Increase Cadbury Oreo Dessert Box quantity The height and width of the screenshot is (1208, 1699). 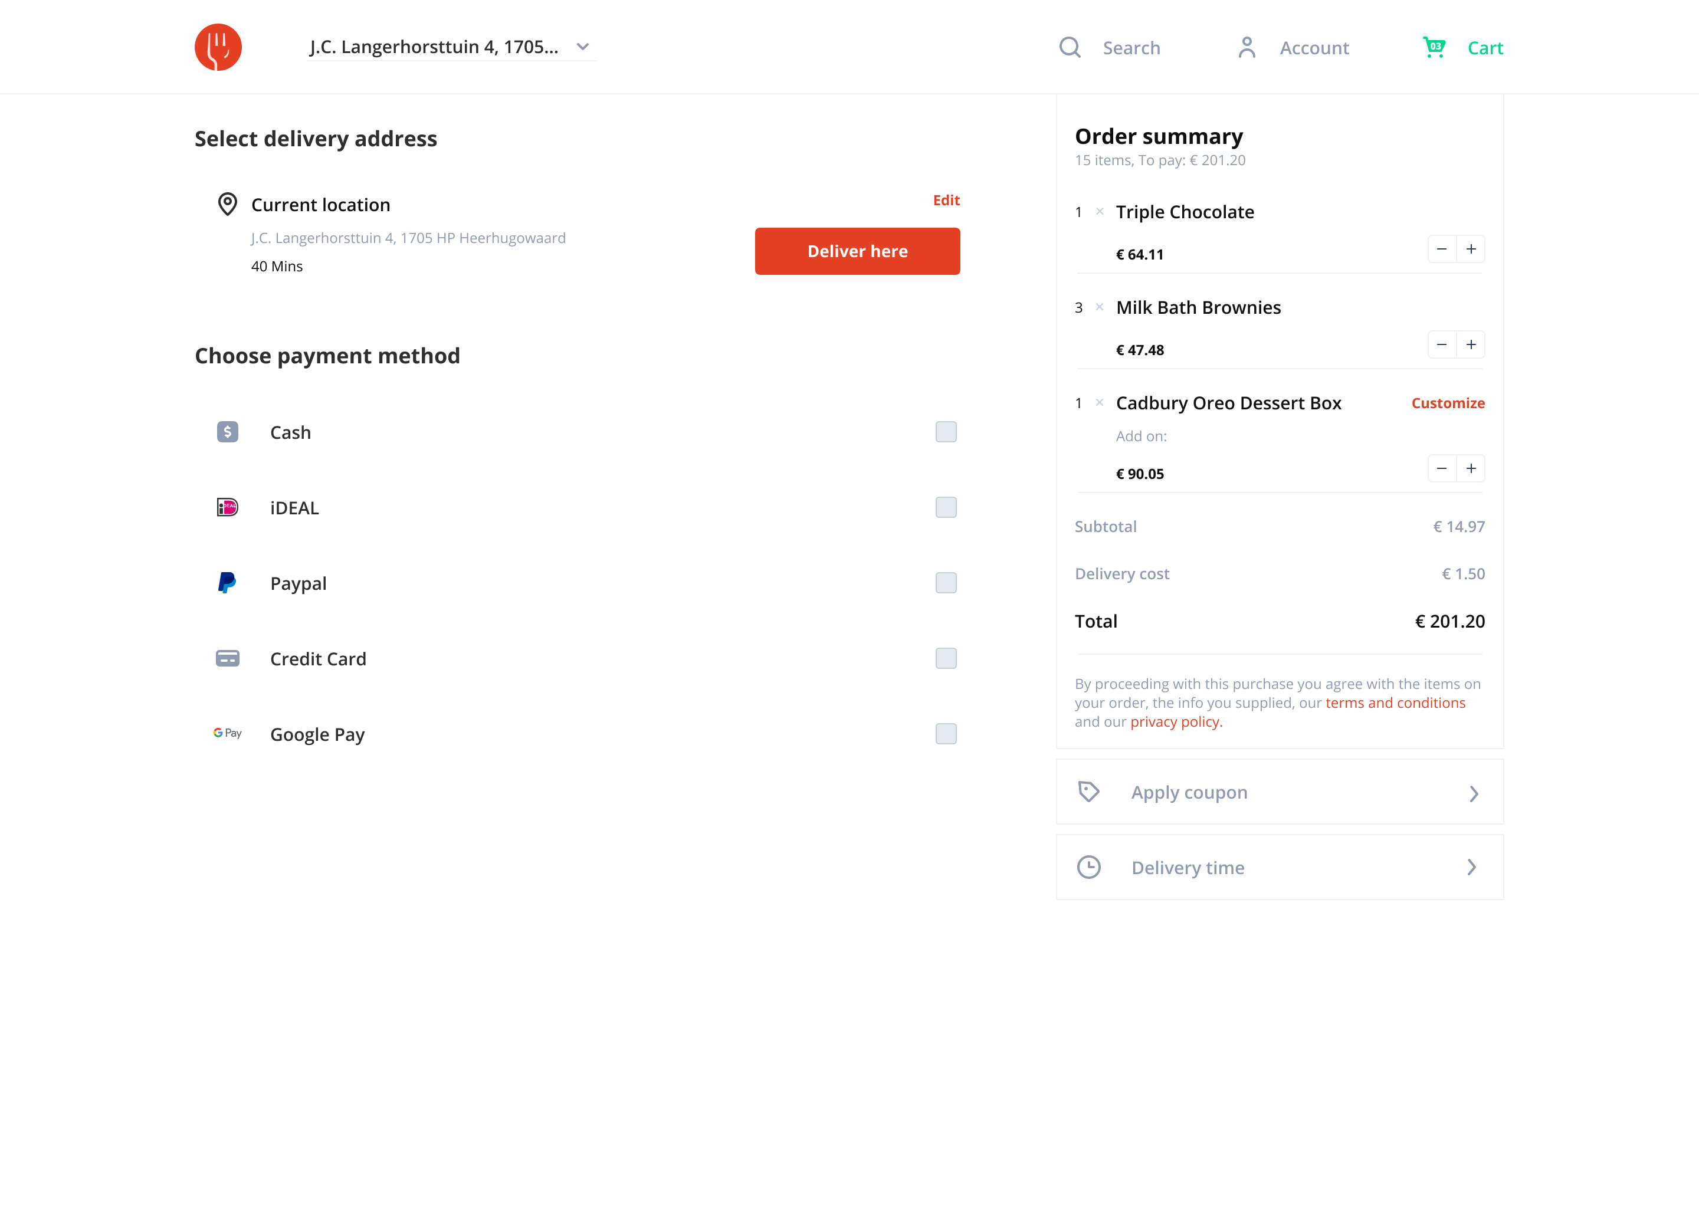1471,468
